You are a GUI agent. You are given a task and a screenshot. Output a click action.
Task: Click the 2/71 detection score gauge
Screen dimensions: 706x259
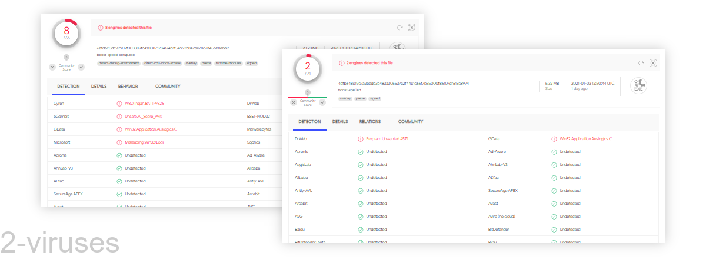(308, 68)
